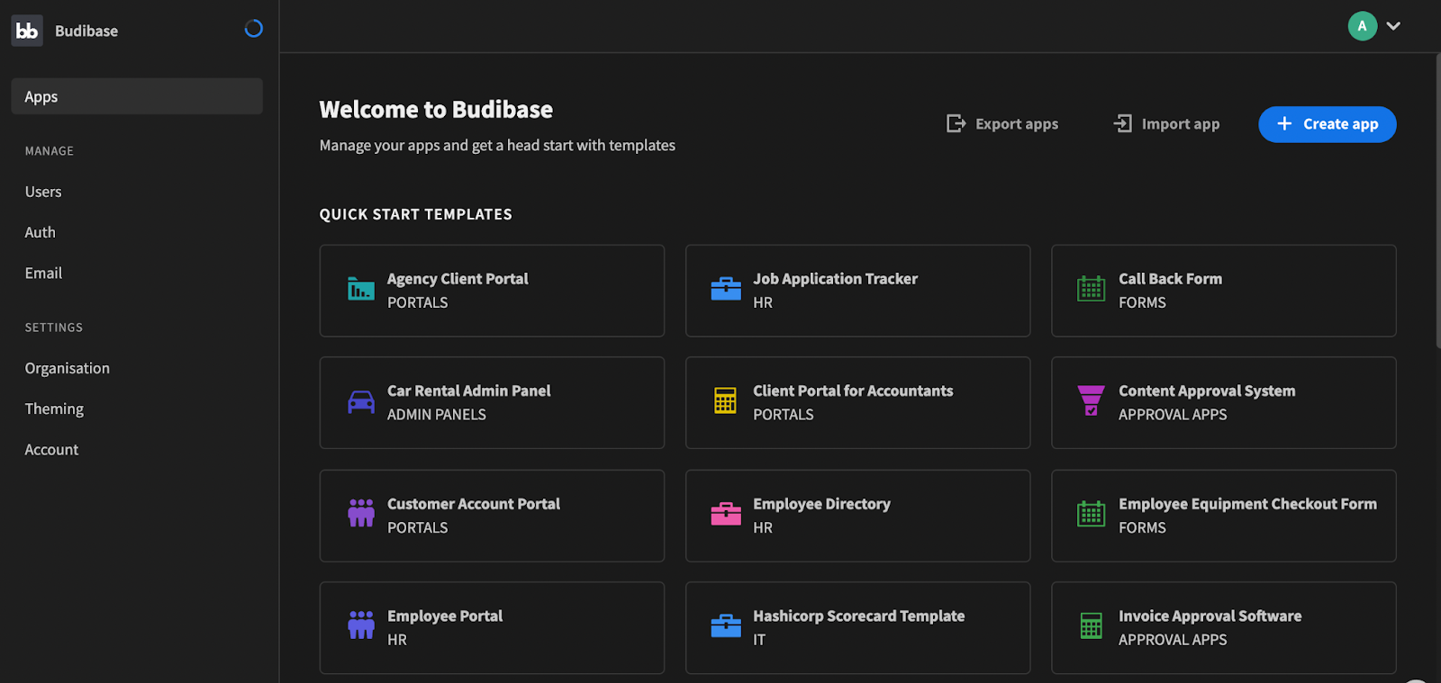Click the green user avatar icon
Screen dimensions: 1441x683
[x=1362, y=26]
